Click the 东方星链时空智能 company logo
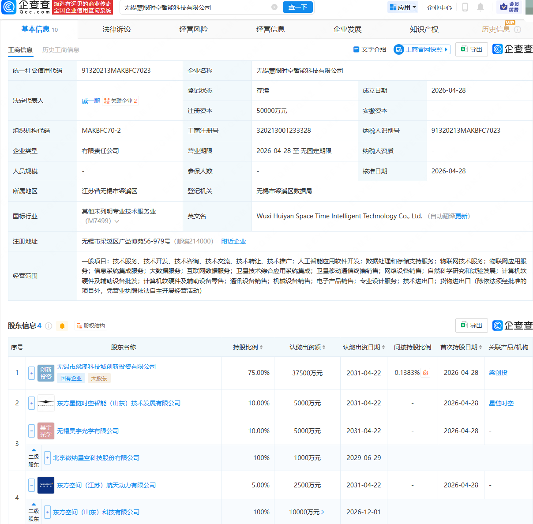 pos(46,403)
